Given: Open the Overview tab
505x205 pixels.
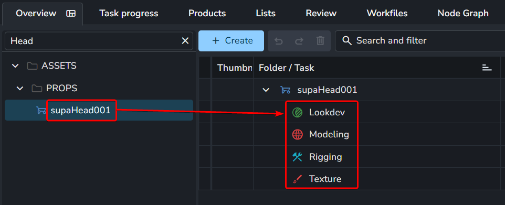Looking at the screenshot, I should pyautogui.click(x=42, y=14).
